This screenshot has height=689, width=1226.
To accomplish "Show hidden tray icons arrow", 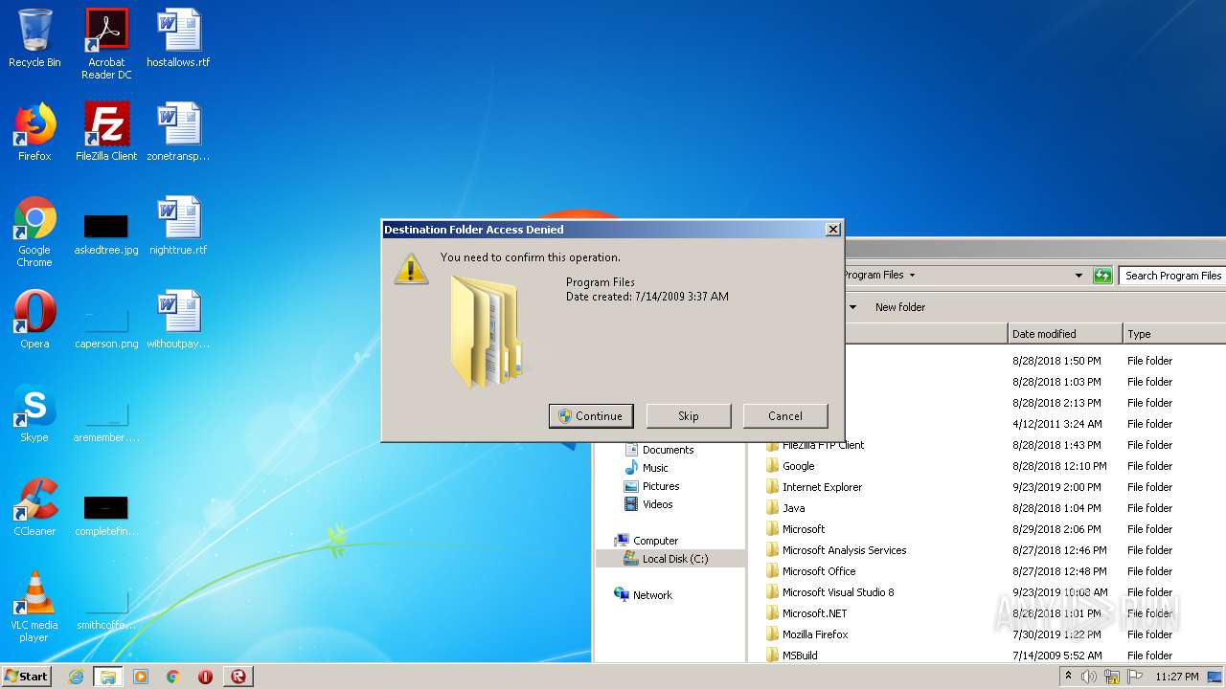I will click(1069, 676).
